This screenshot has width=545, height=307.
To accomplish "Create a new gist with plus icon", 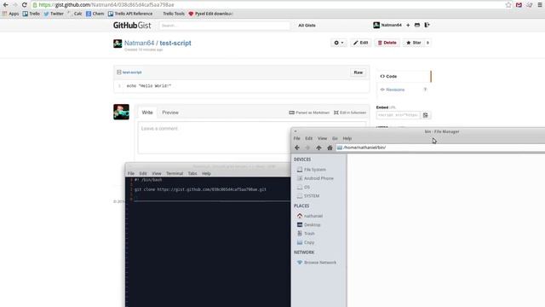I will coord(408,25).
